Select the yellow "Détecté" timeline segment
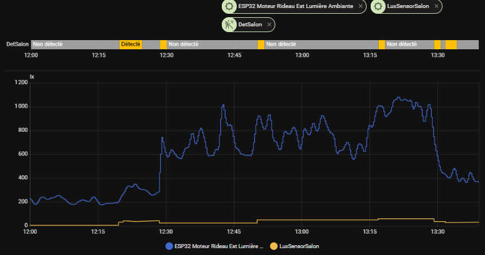485x255 pixels. click(130, 44)
